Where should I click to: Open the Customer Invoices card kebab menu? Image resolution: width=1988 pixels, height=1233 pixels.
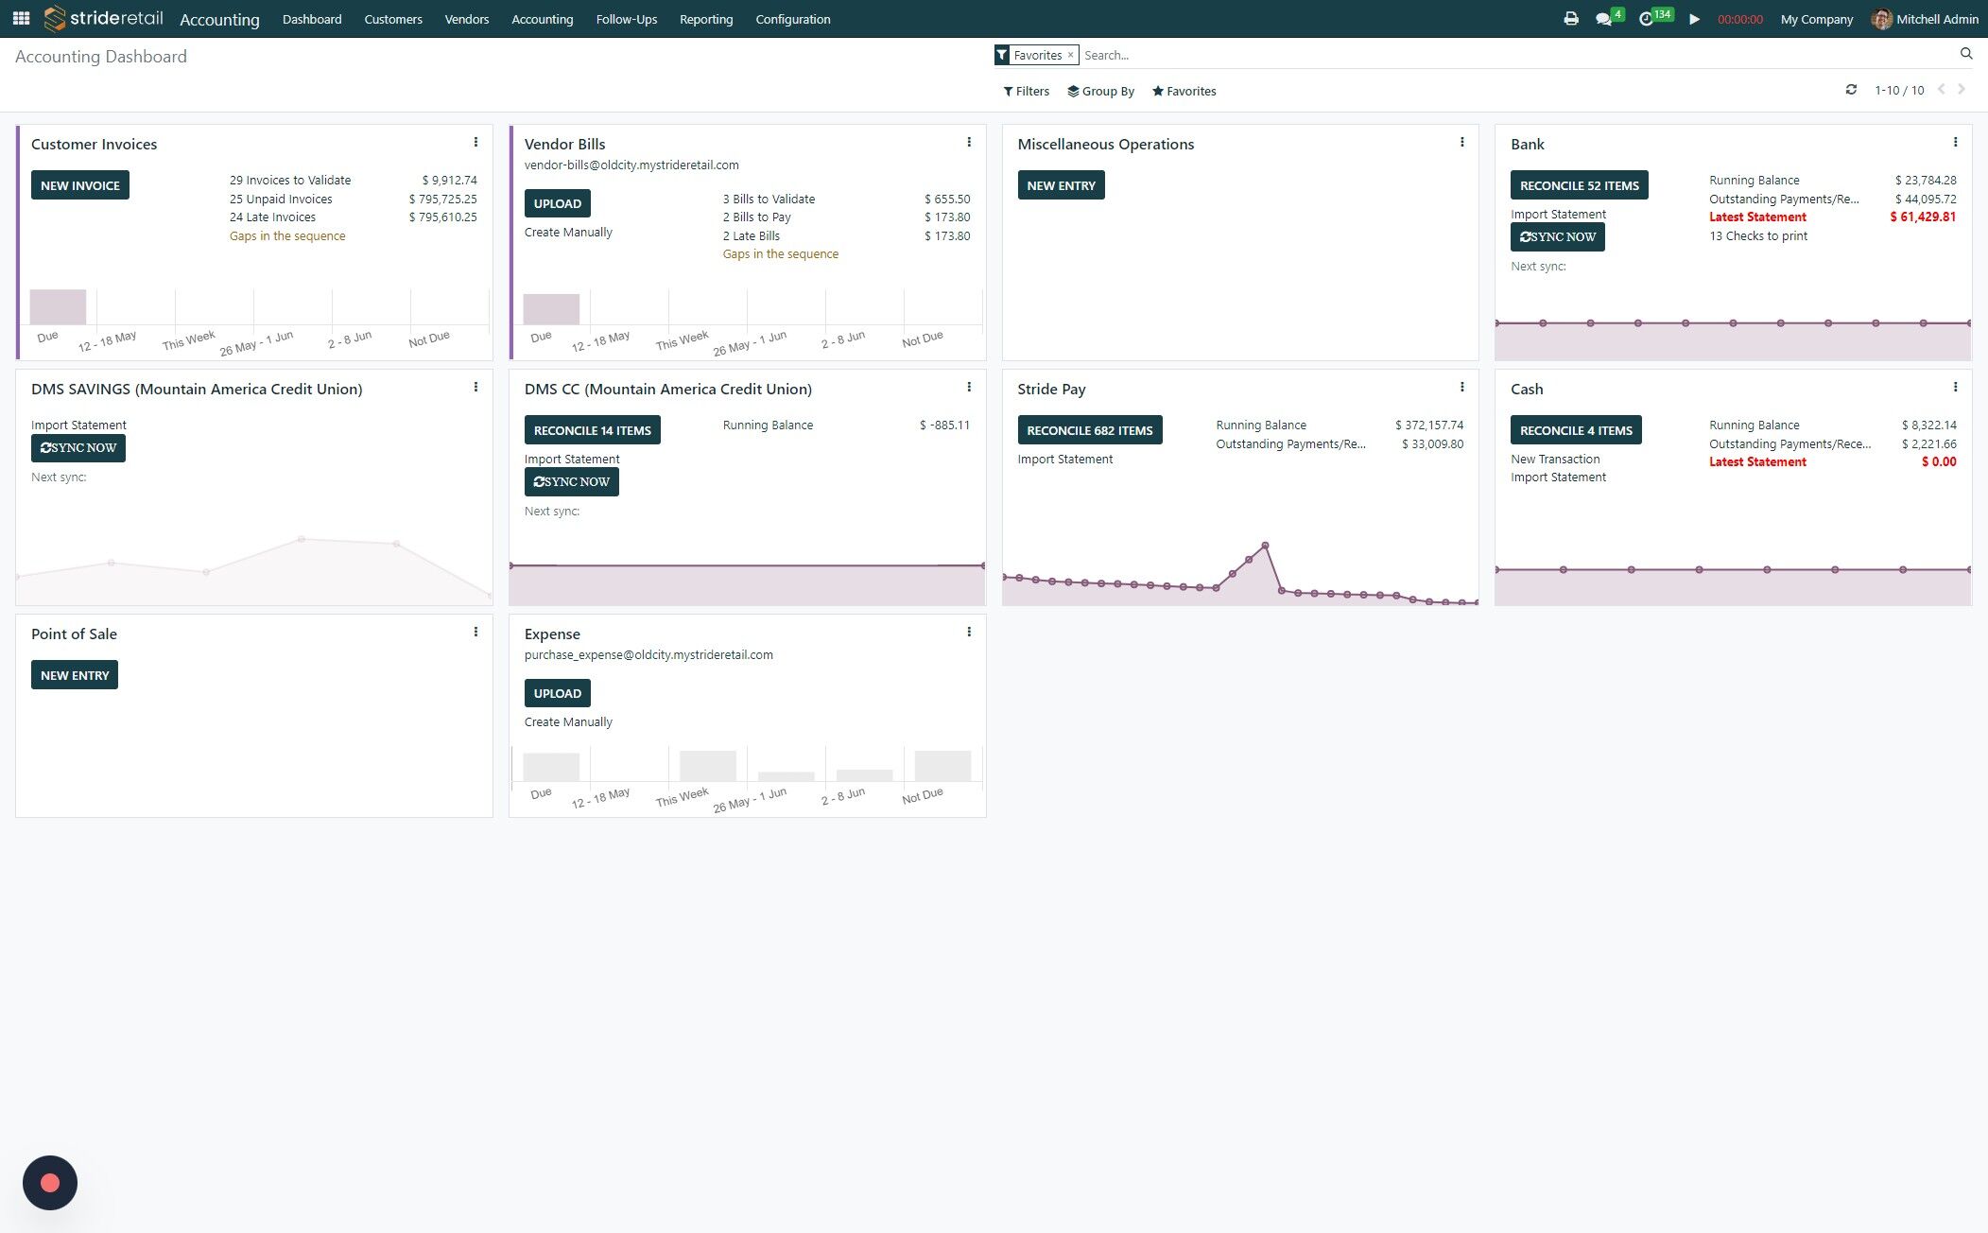click(x=475, y=143)
